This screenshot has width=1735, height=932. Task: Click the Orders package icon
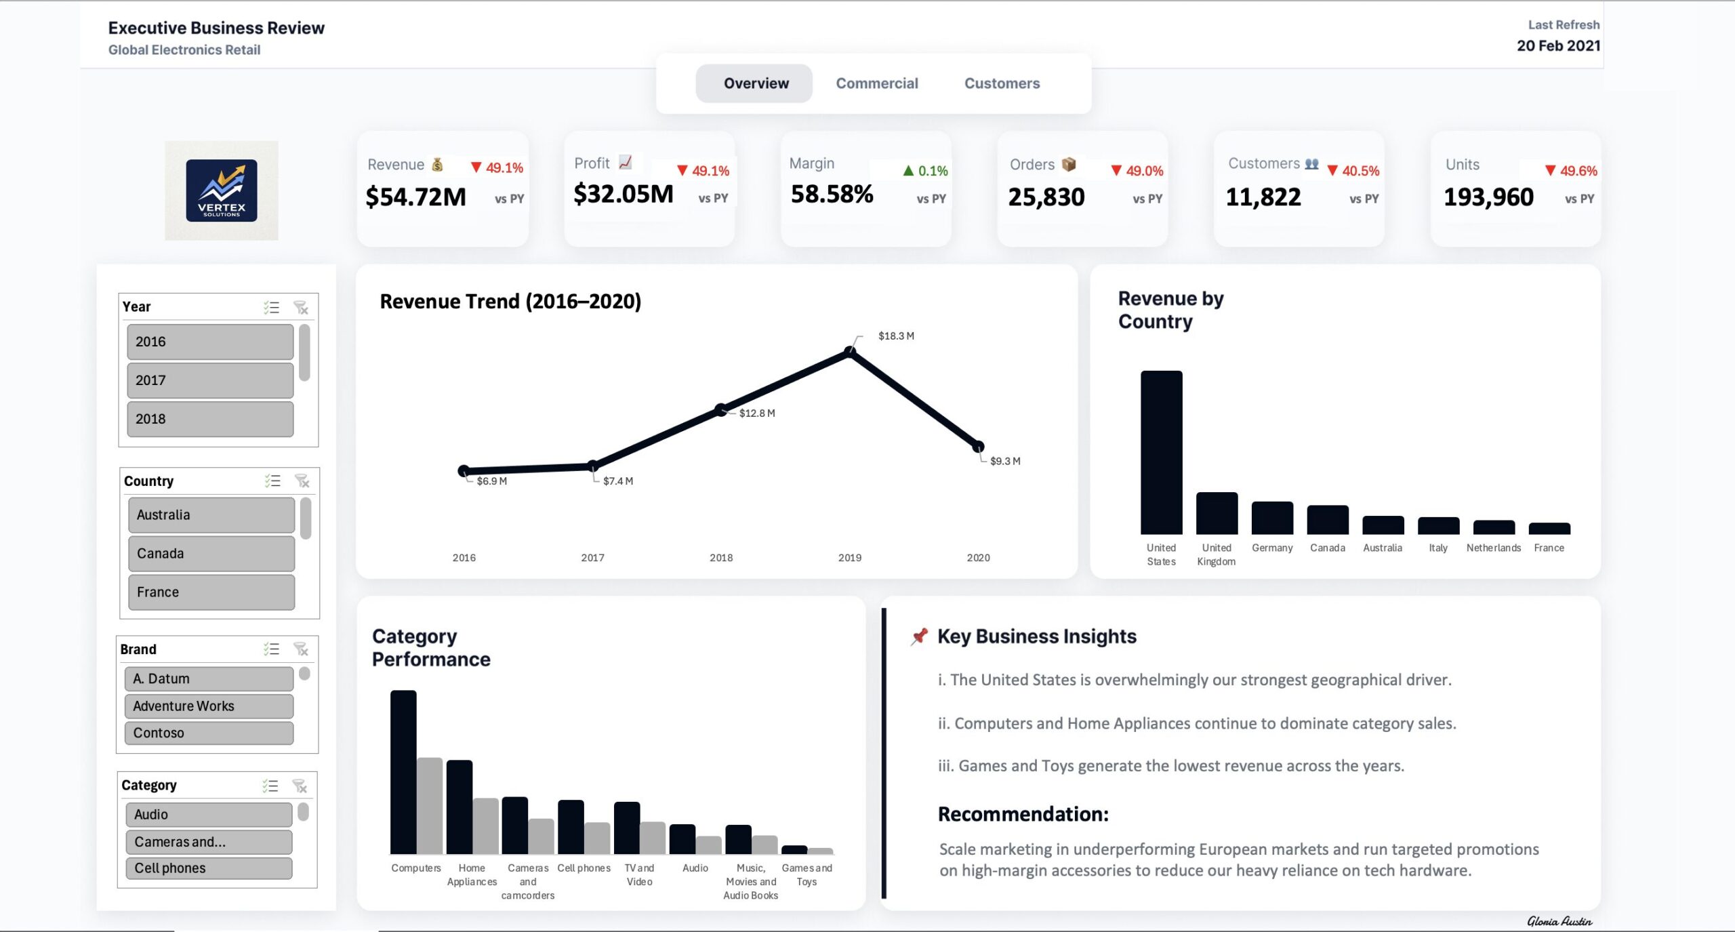[1069, 164]
